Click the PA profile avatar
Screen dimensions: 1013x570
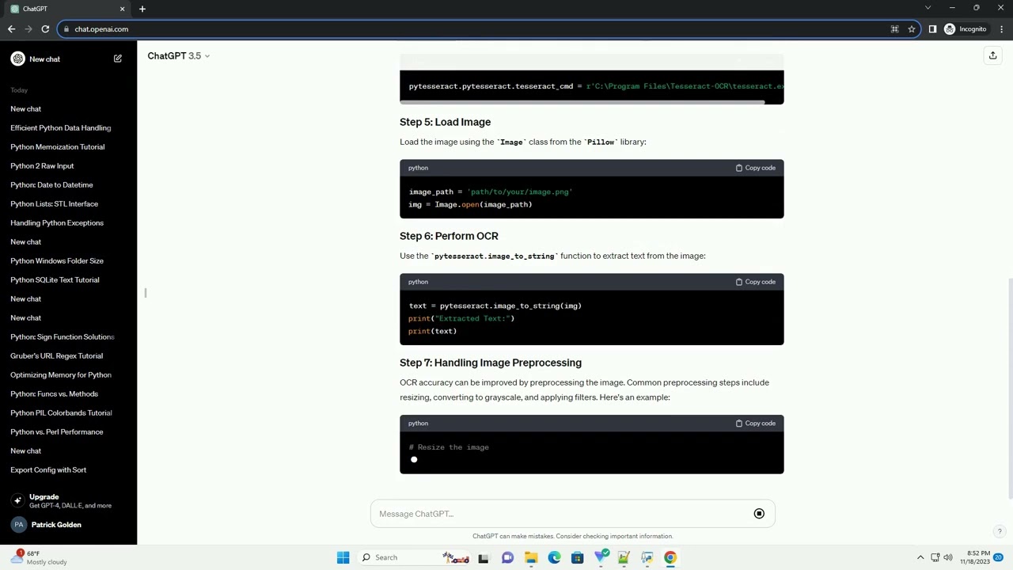pos(18,525)
